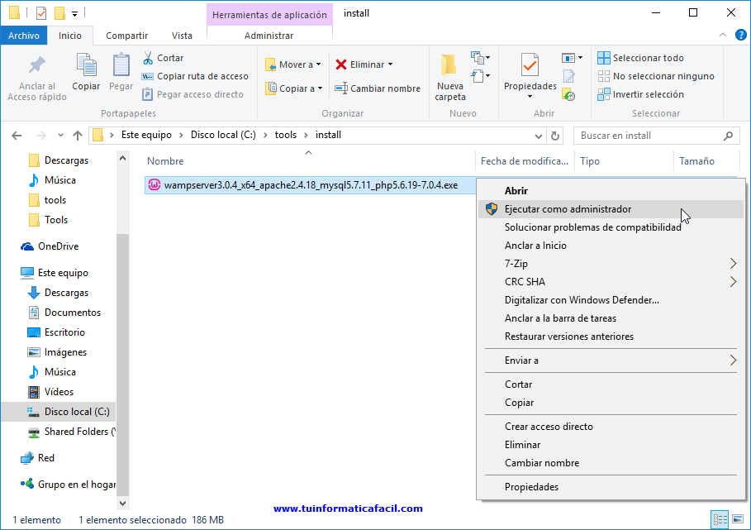Image resolution: width=751 pixels, height=530 pixels.
Task: Click the Historial icon in Abrir group
Action: (x=569, y=95)
